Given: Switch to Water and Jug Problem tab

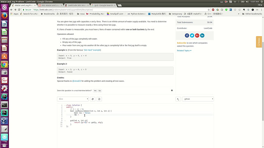Looking at the screenshot, I should pos(24,5).
